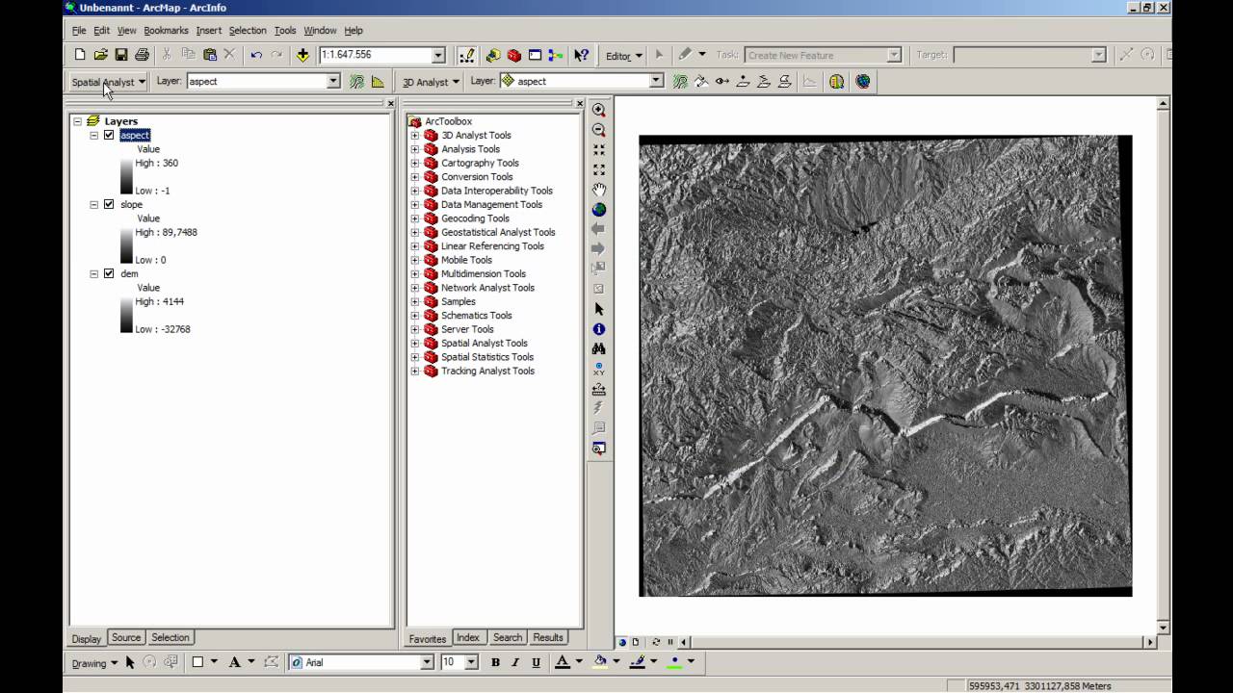Activate the What's This help tool
The height and width of the screenshot is (693, 1233).
(581, 55)
